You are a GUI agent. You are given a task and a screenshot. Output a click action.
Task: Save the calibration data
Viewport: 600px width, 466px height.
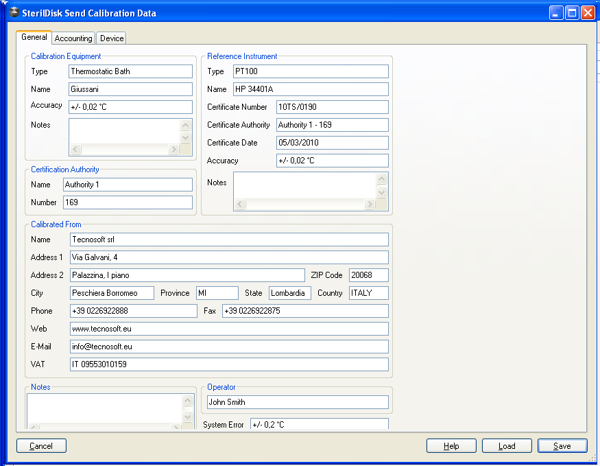click(x=562, y=445)
